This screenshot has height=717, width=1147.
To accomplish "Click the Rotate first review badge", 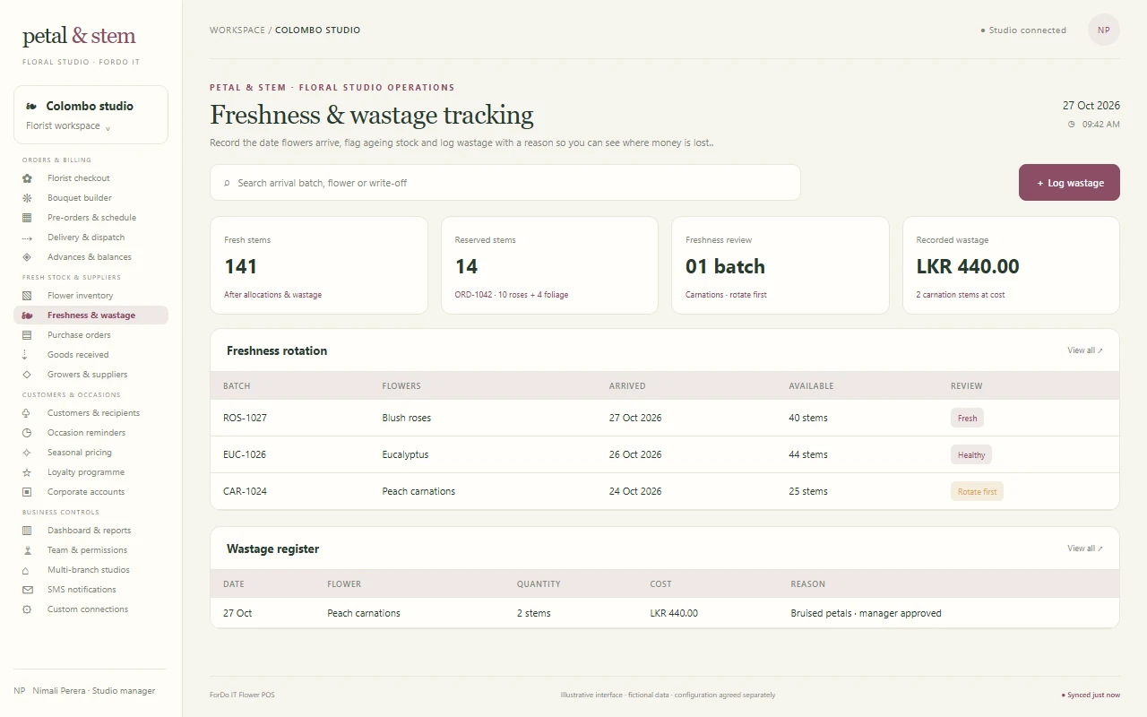I will [977, 491].
